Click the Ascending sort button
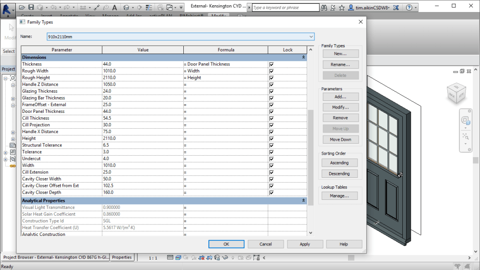The height and width of the screenshot is (270, 480). (339, 163)
